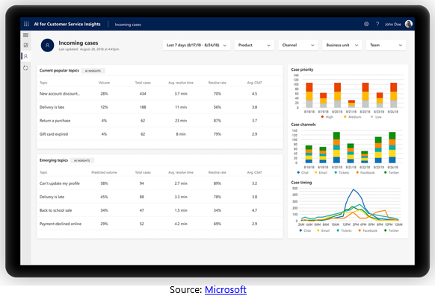The height and width of the screenshot is (296, 435).
Task: Open the Team filter dropdown
Action: click(x=386, y=45)
